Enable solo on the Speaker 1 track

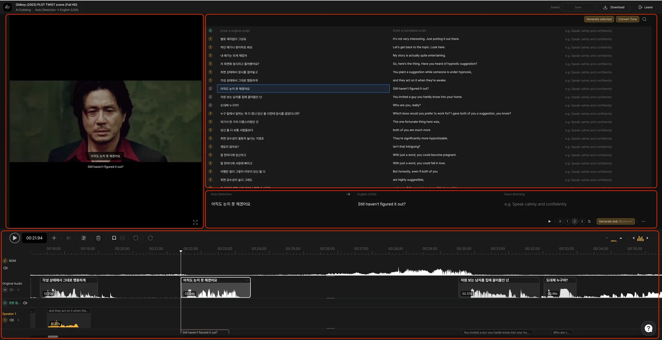18,320
